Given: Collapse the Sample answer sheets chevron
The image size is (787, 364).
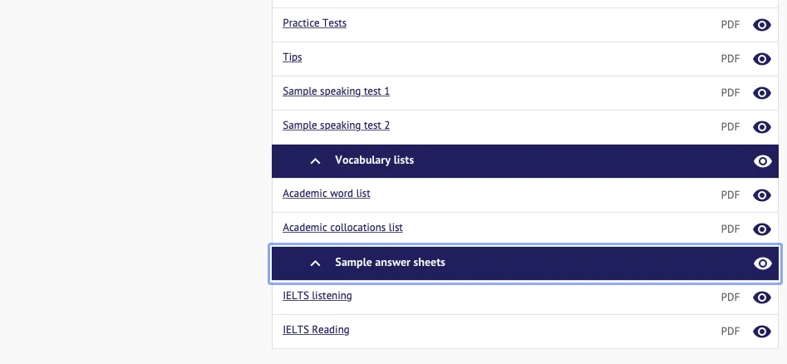Looking at the screenshot, I should pos(315,263).
